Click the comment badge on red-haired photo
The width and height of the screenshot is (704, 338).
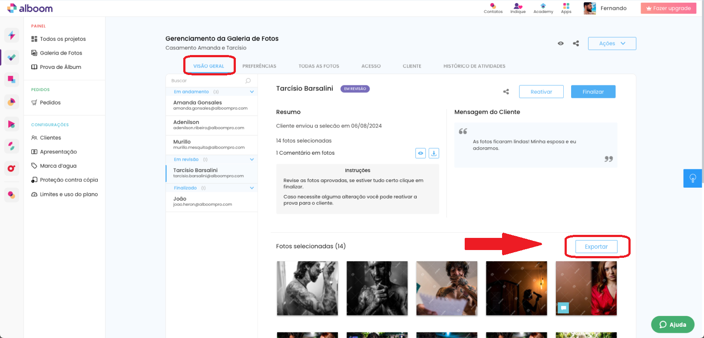coord(563,308)
